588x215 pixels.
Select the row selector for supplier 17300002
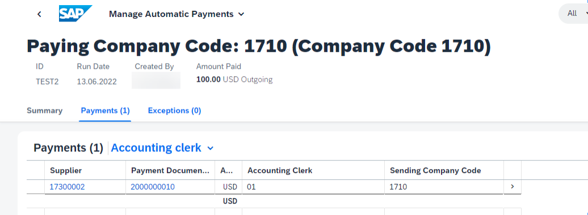(x=36, y=187)
